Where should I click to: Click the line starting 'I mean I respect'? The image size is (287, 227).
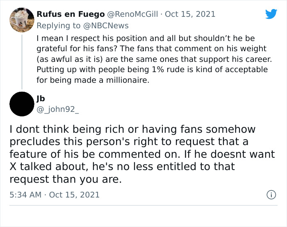click(x=146, y=38)
